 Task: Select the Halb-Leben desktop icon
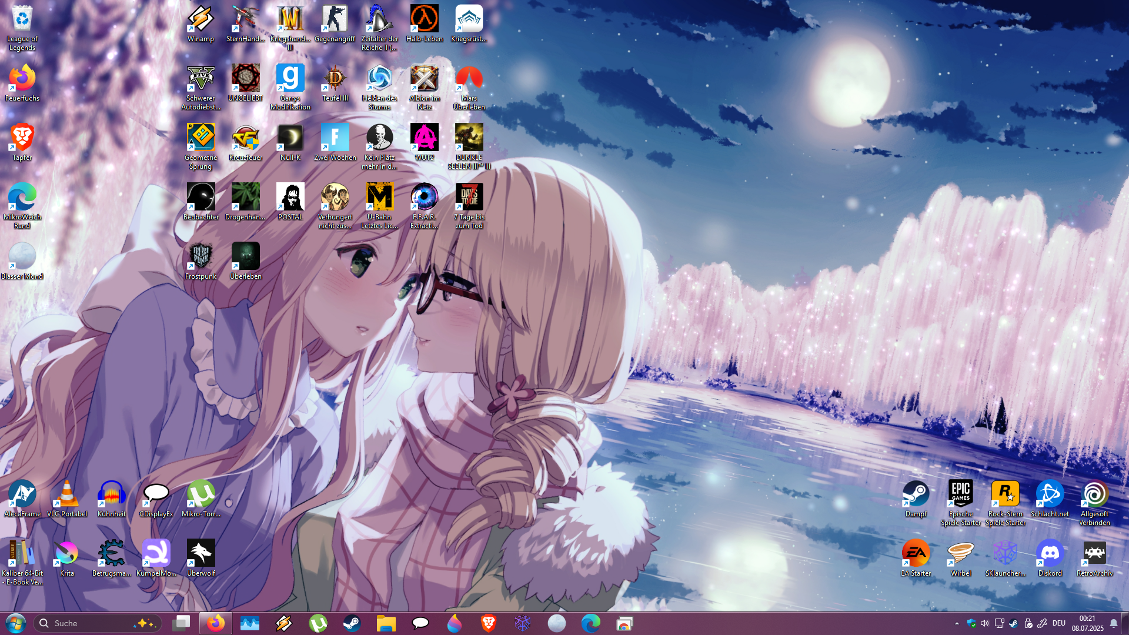pyautogui.click(x=425, y=24)
